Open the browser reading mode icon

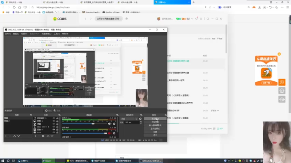coord(25,7)
